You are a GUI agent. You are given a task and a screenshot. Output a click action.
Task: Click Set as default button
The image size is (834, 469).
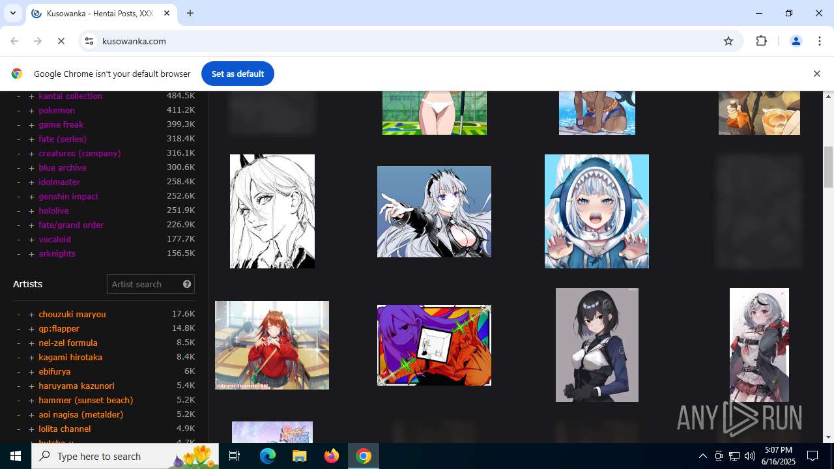tap(238, 74)
